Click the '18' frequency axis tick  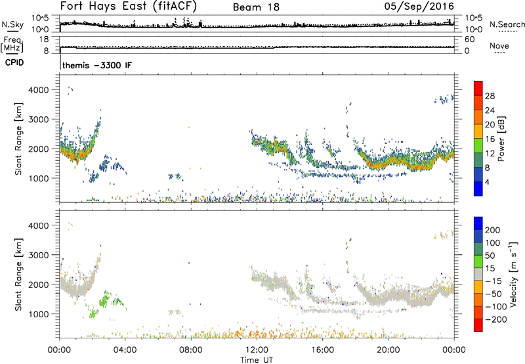click(43, 39)
